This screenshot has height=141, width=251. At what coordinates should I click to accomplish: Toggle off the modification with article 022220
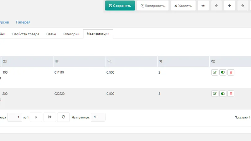[x=223, y=94]
